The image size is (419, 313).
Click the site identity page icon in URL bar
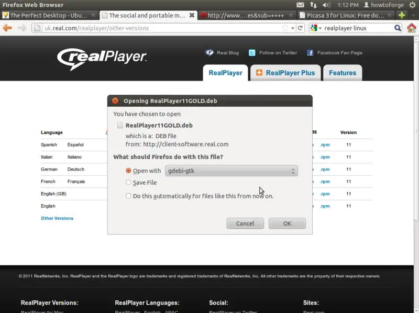(37, 28)
